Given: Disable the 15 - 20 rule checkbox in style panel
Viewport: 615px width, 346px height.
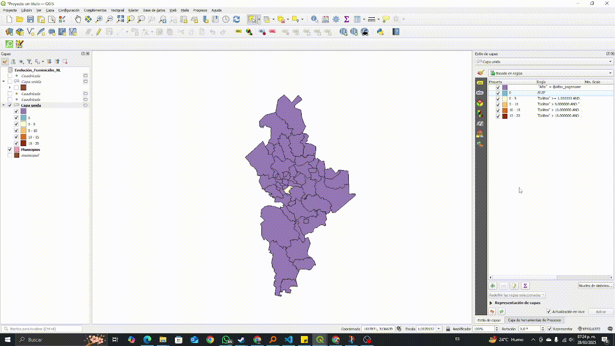Looking at the screenshot, I should pos(498,116).
